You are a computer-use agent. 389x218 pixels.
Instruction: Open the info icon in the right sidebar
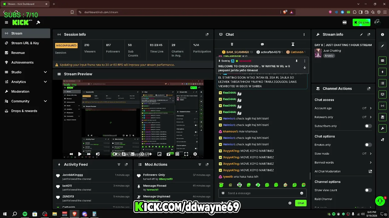[x=382, y=35]
